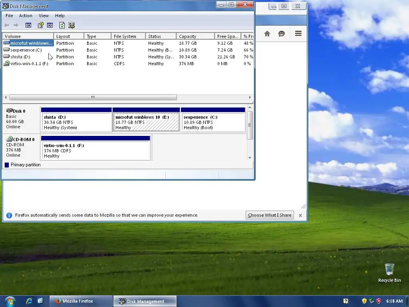Select sexperience (C:) volume row

tap(128, 50)
